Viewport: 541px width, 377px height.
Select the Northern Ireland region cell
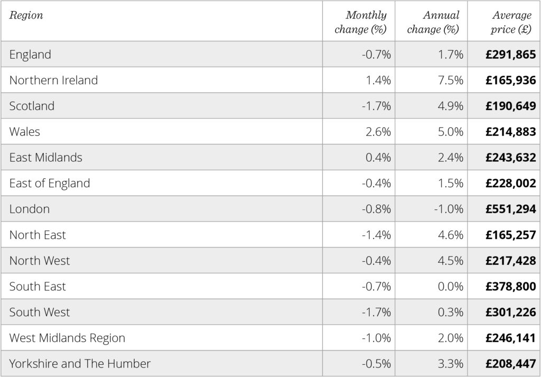click(x=53, y=80)
